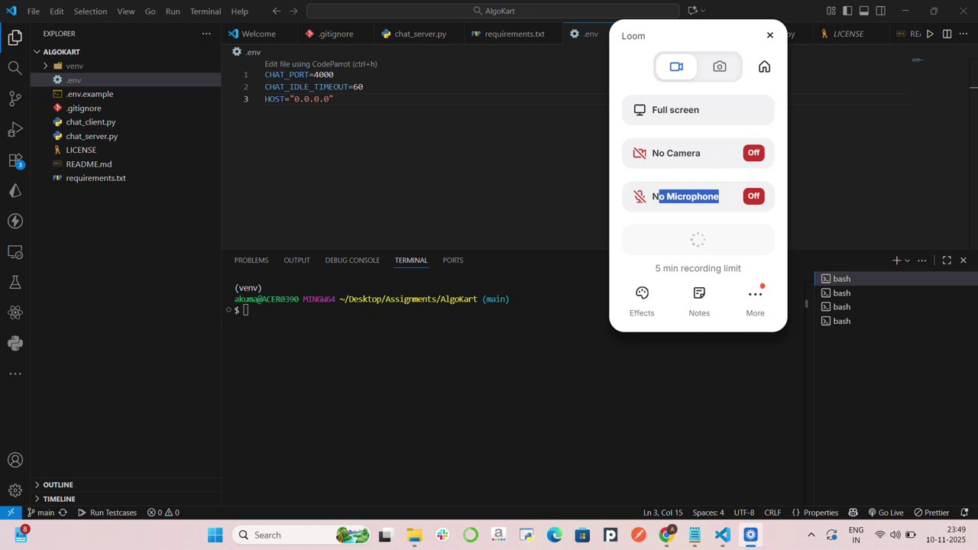Image resolution: width=978 pixels, height=550 pixels.
Task: Click Prettier in status bar
Action: (931, 513)
